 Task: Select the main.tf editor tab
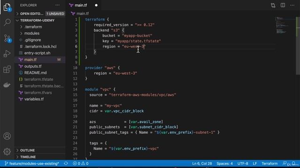coord(84,5)
